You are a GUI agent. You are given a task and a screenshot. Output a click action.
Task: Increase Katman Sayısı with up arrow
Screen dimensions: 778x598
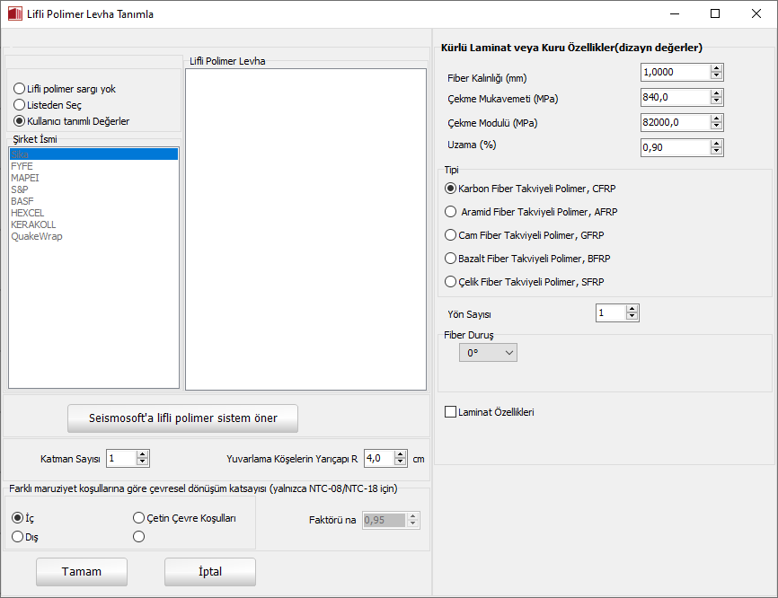[x=142, y=454]
